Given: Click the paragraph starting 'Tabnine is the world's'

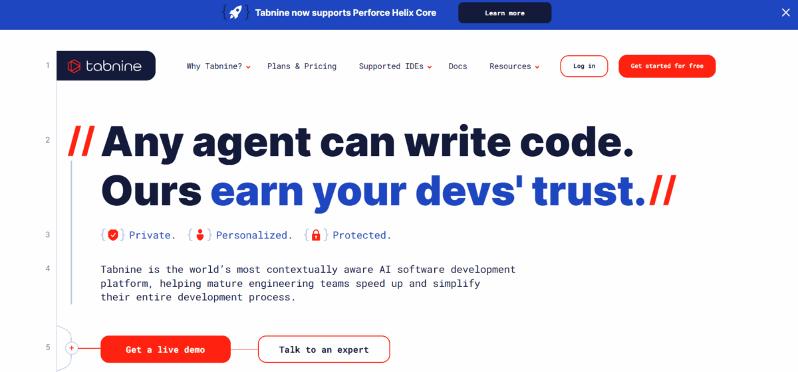Looking at the screenshot, I should pos(308,284).
